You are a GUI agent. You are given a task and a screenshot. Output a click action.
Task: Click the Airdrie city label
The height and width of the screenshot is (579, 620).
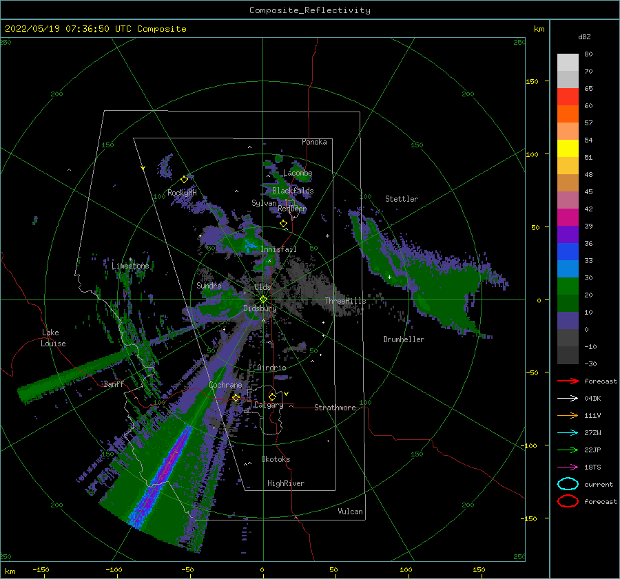tap(271, 368)
